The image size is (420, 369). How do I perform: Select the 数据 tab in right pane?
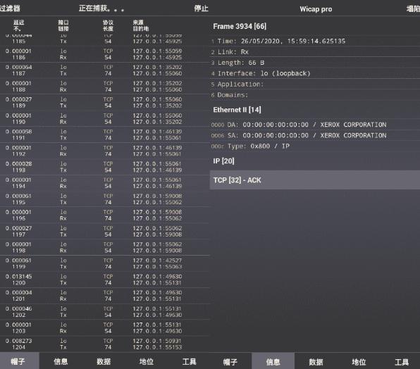316,361
